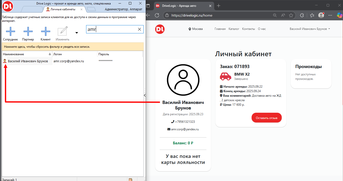This screenshot has width=343, height=181.
Task: Add this page to favorites with the star
Action: tap(291, 15)
